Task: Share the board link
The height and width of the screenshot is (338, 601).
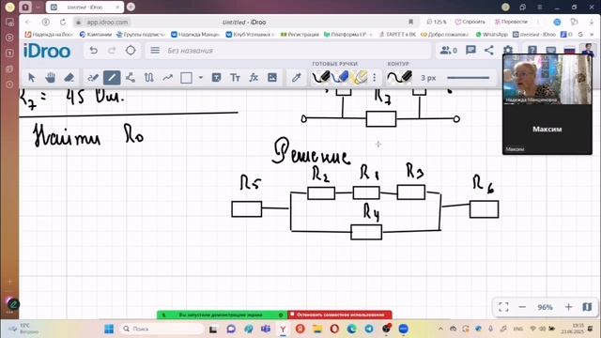Action: tap(489, 50)
